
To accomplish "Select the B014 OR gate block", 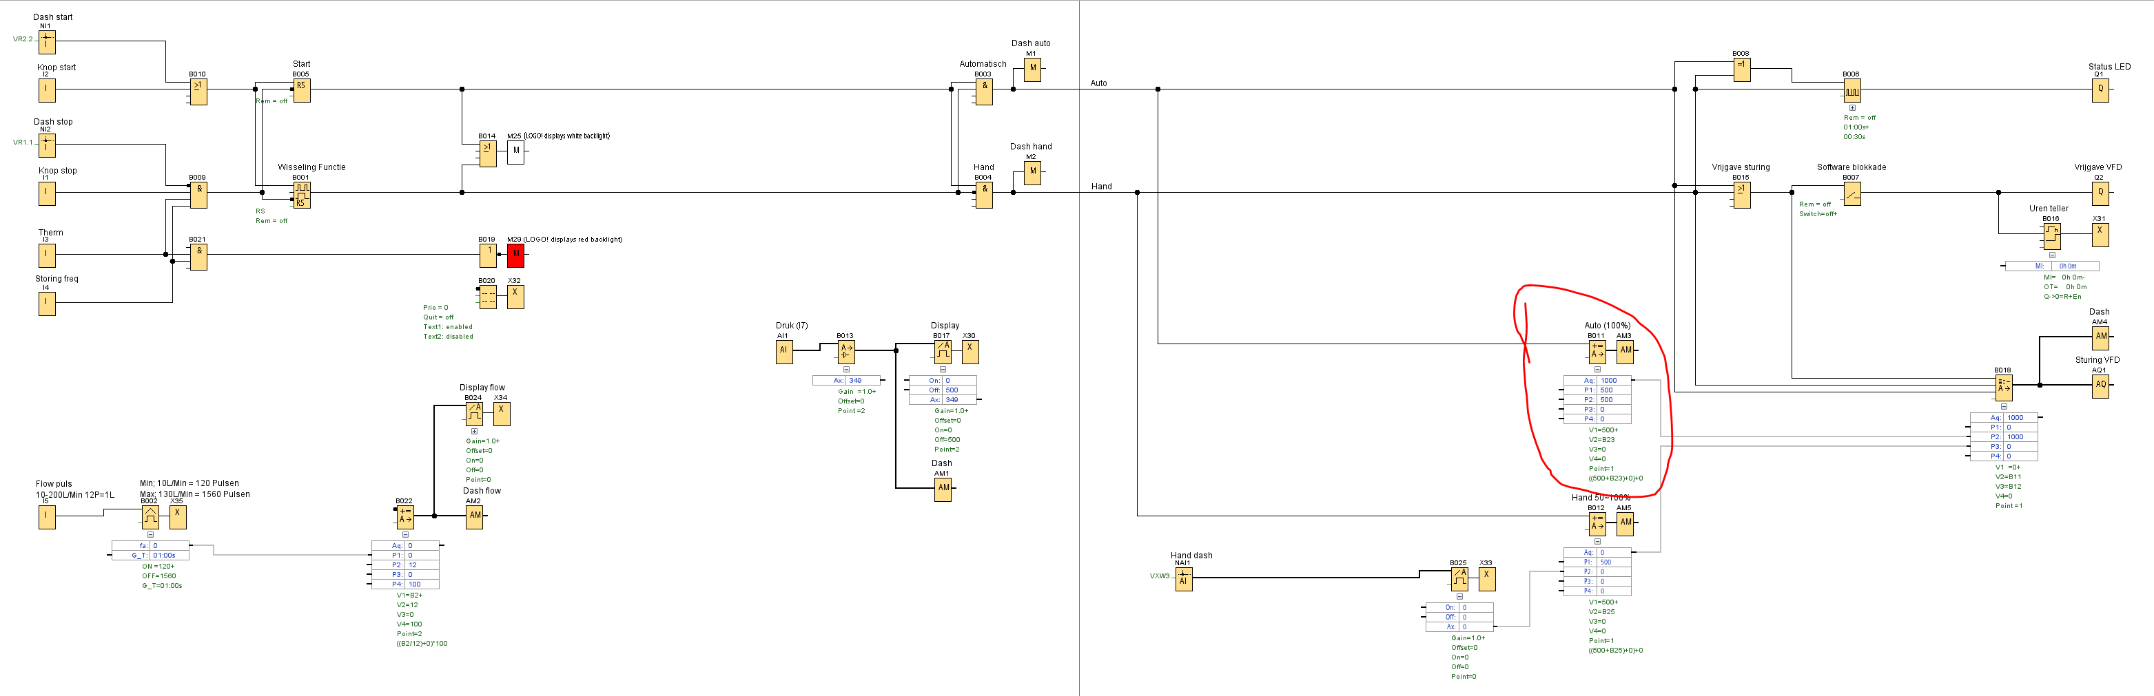I will point(487,153).
